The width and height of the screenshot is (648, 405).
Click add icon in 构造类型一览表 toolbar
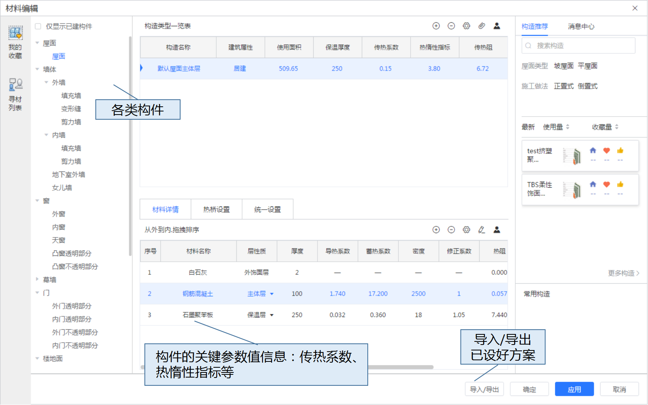(x=436, y=26)
